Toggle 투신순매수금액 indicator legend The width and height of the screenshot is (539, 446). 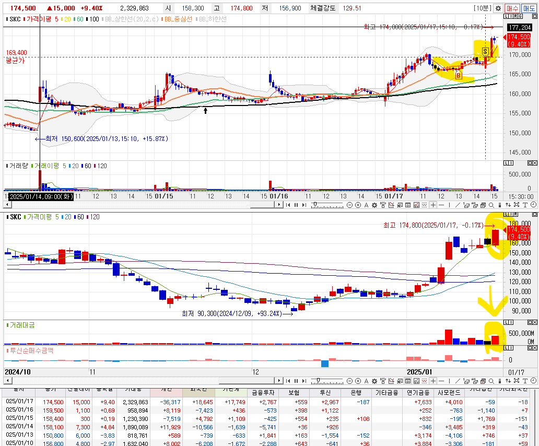(x=30, y=350)
